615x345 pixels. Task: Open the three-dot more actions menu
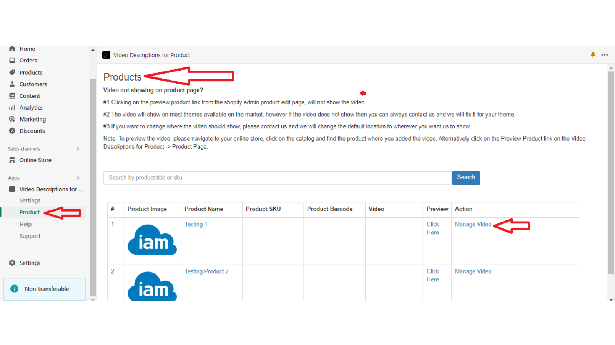click(605, 55)
